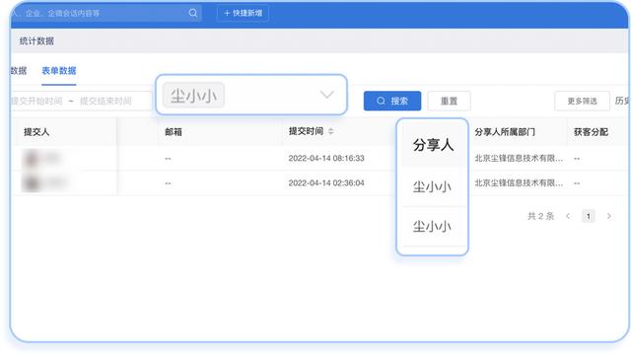Click the department cell in the 08:16:33 row
This screenshot has width=631, height=355.
click(x=519, y=158)
